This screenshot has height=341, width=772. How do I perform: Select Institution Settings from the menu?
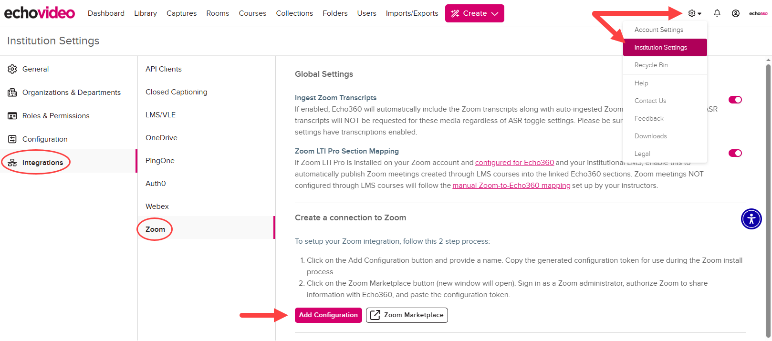click(660, 47)
